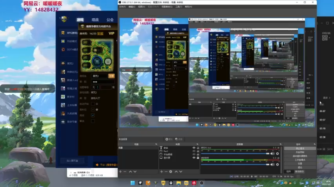Adjust the microphone volume slider

click(235, 153)
